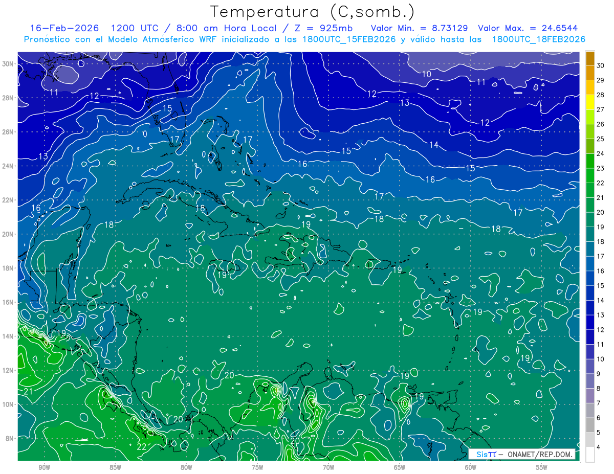This screenshot has width=614, height=474.
Task: Click the legend value "30"
Action: [601, 65]
